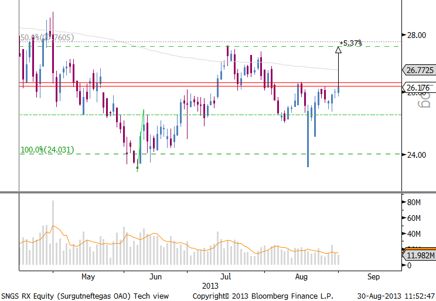The height and width of the screenshot is (301, 436).
Task: Click the Sep month label
Action: point(373,276)
